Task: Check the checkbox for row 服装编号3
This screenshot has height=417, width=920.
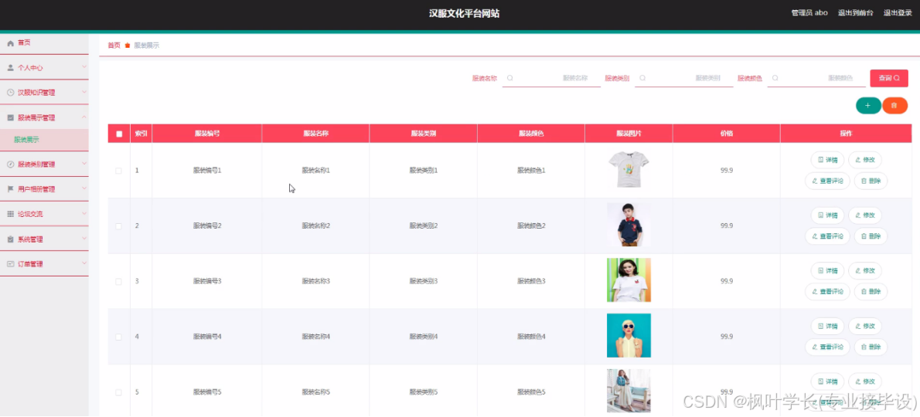Action: (118, 282)
